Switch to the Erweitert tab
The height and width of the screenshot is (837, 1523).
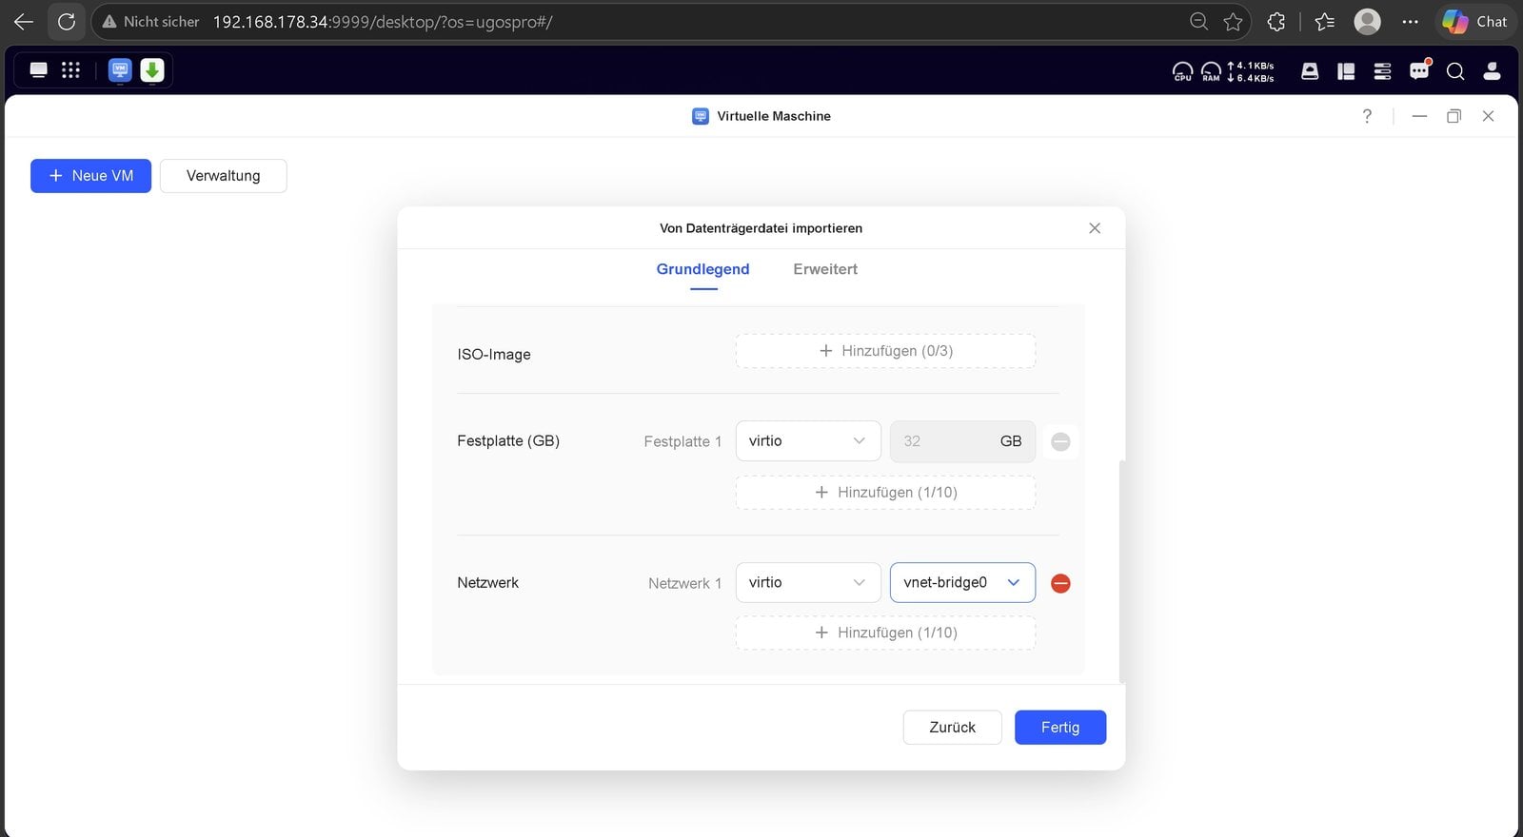825,269
